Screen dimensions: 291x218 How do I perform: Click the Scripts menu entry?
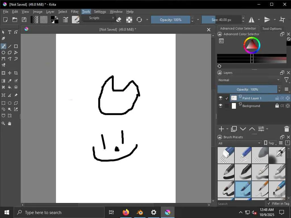94,18
